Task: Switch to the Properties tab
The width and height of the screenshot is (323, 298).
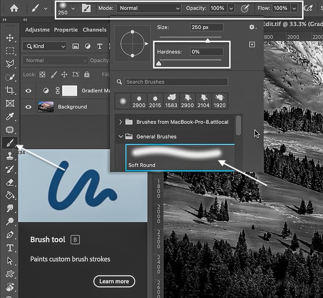Action: click(x=66, y=30)
